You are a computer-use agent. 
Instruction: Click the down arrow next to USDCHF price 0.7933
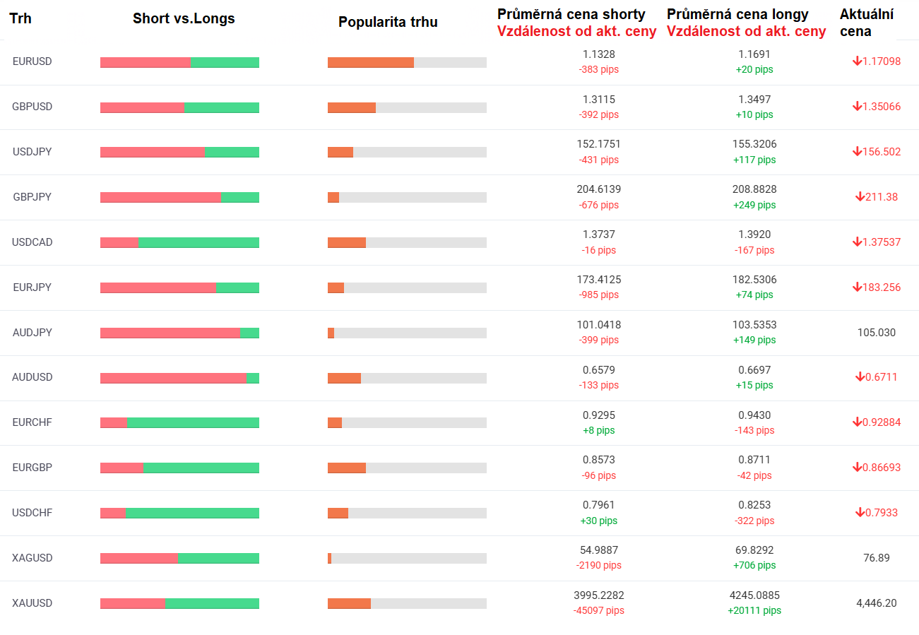(x=860, y=513)
